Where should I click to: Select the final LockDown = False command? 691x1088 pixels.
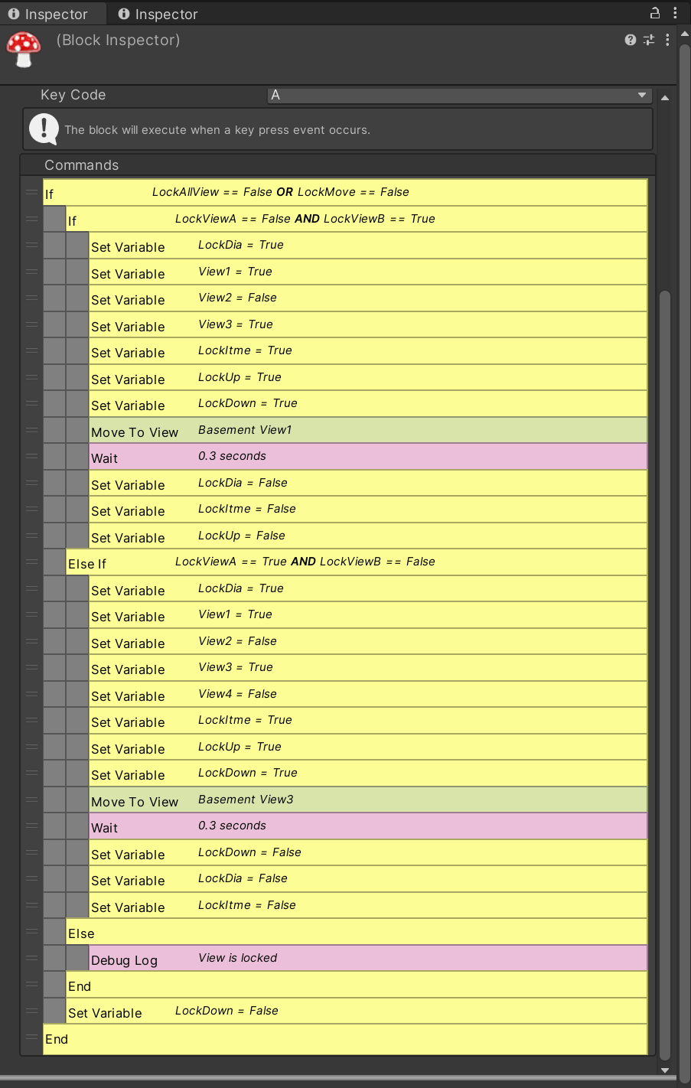tap(357, 1011)
